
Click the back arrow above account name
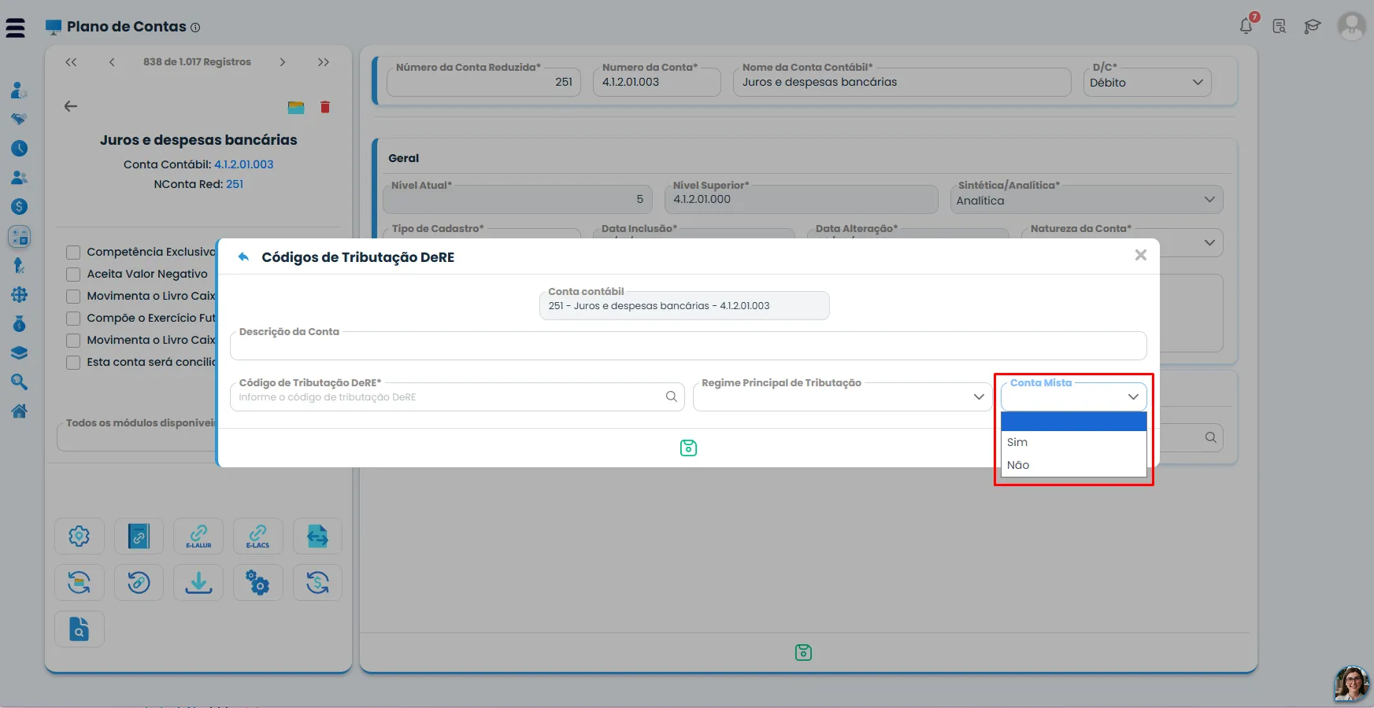(x=71, y=106)
